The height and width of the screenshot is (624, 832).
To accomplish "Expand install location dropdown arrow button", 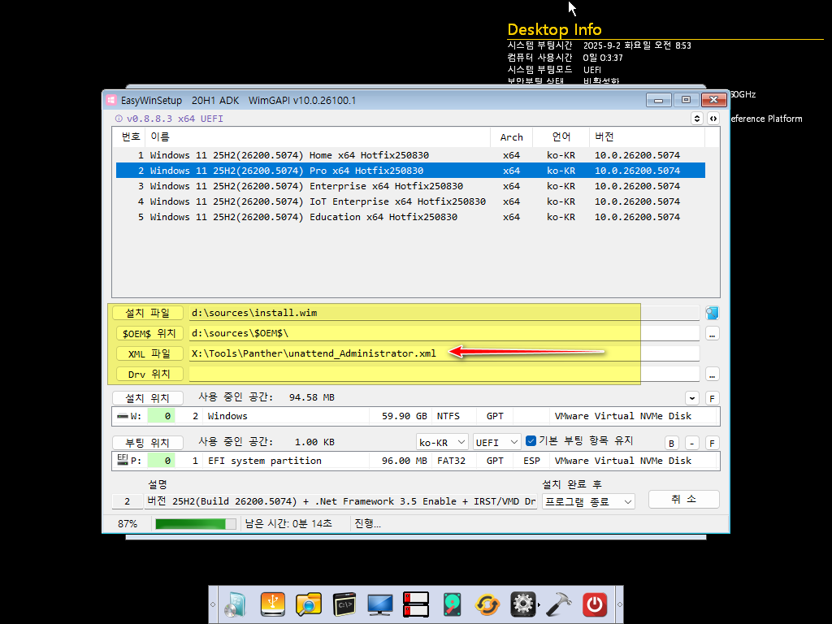I will (x=692, y=398).
